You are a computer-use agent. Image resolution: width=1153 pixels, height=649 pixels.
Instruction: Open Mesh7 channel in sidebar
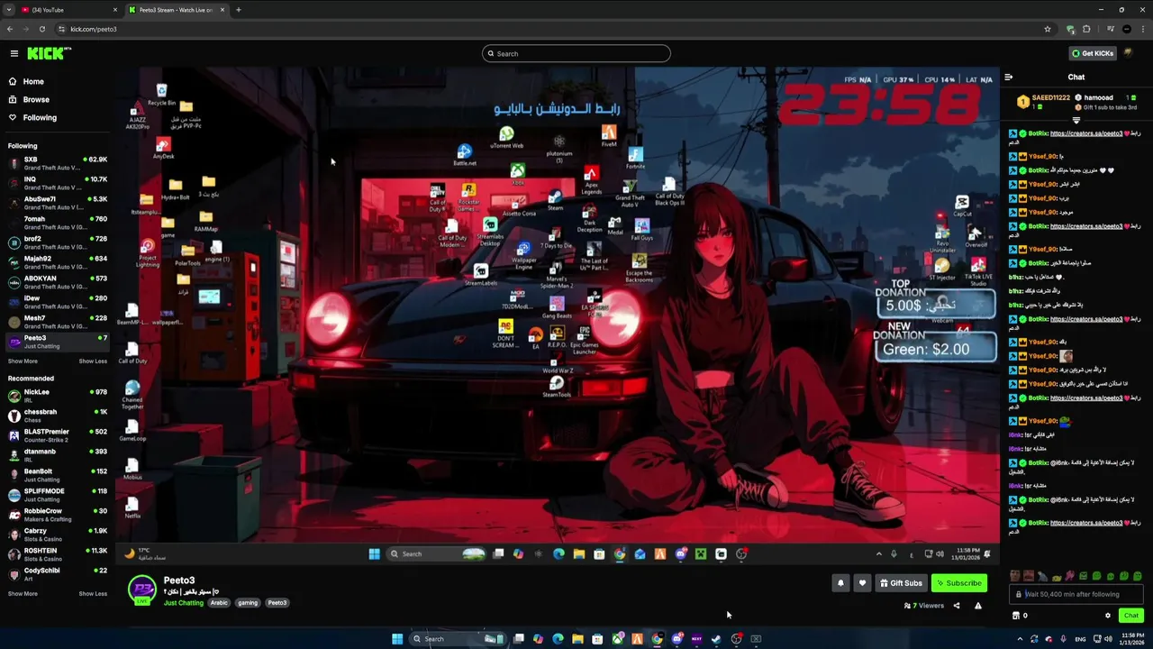pos(57,322)
